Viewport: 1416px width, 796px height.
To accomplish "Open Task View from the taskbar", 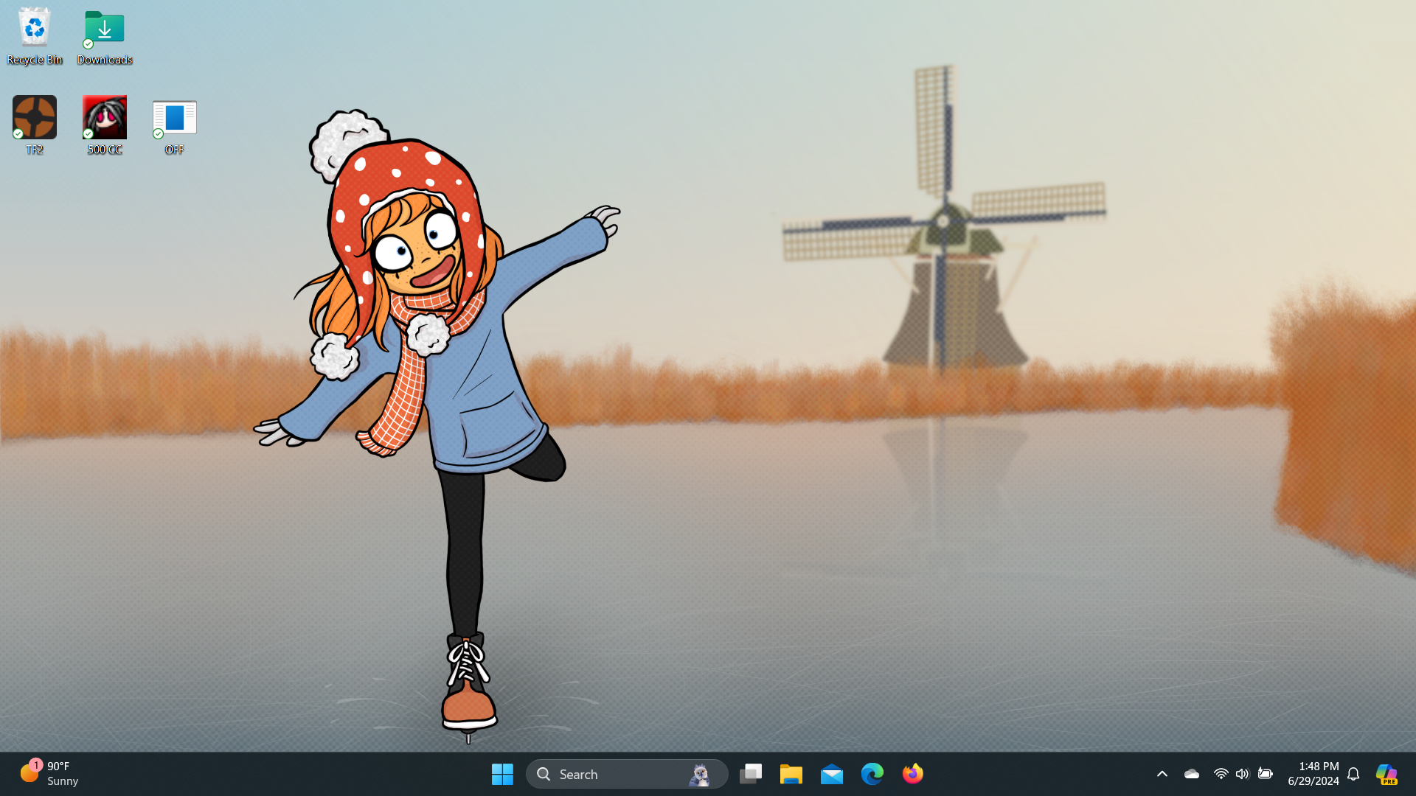I will click(x=751, y=774).
